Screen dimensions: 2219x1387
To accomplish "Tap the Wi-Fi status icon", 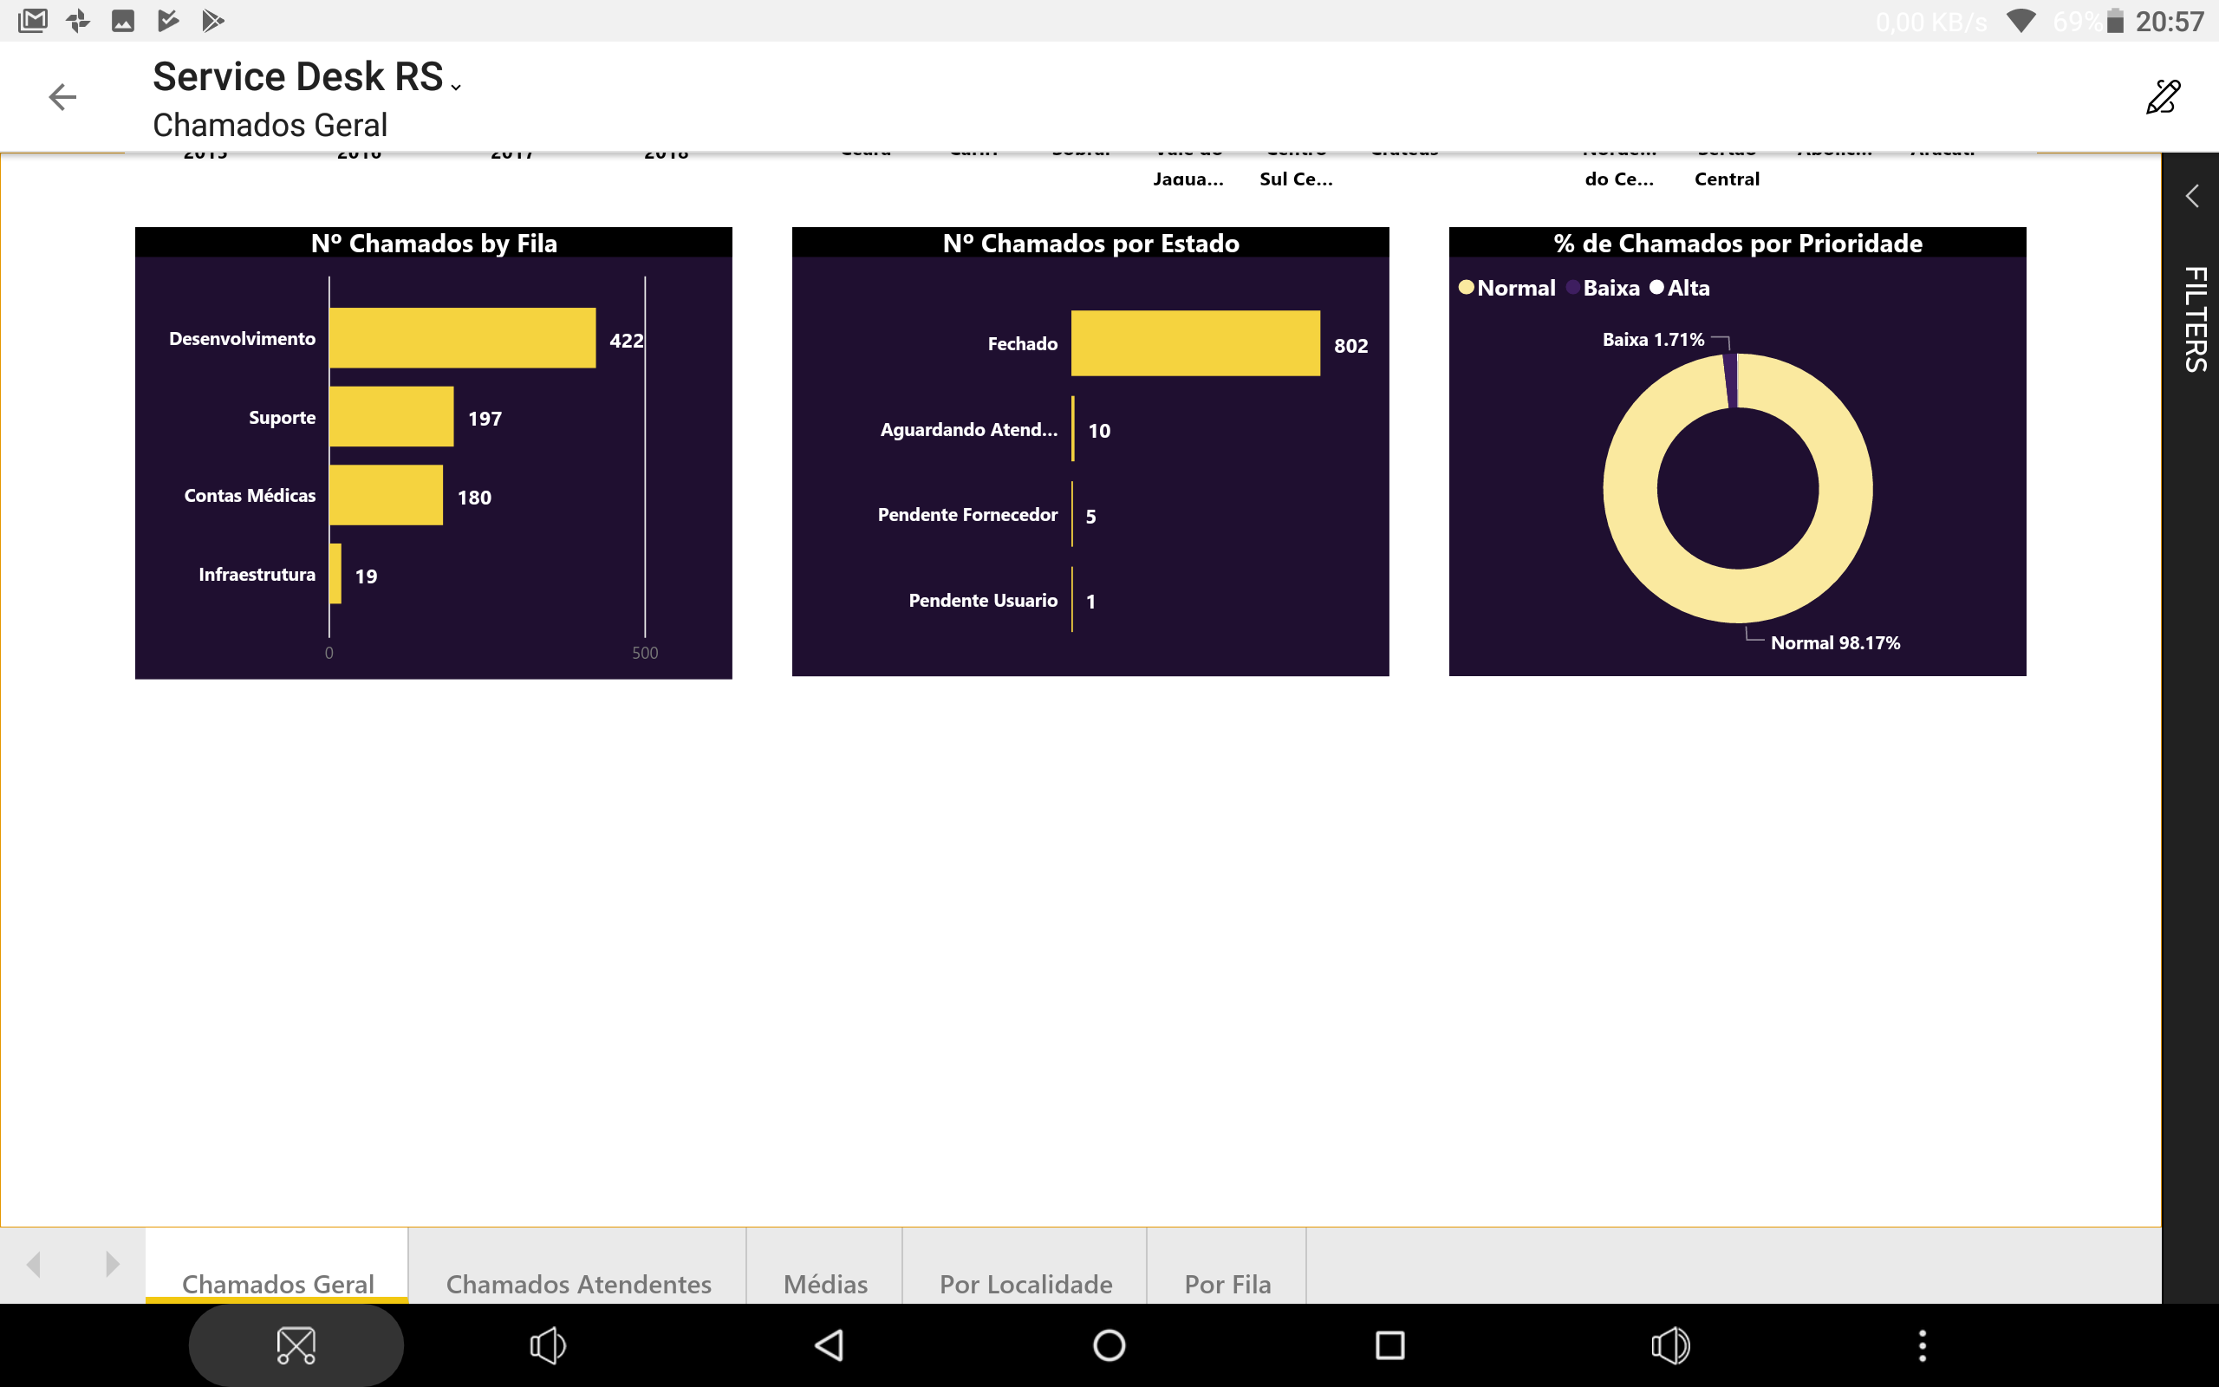I will click(2021, 20).
